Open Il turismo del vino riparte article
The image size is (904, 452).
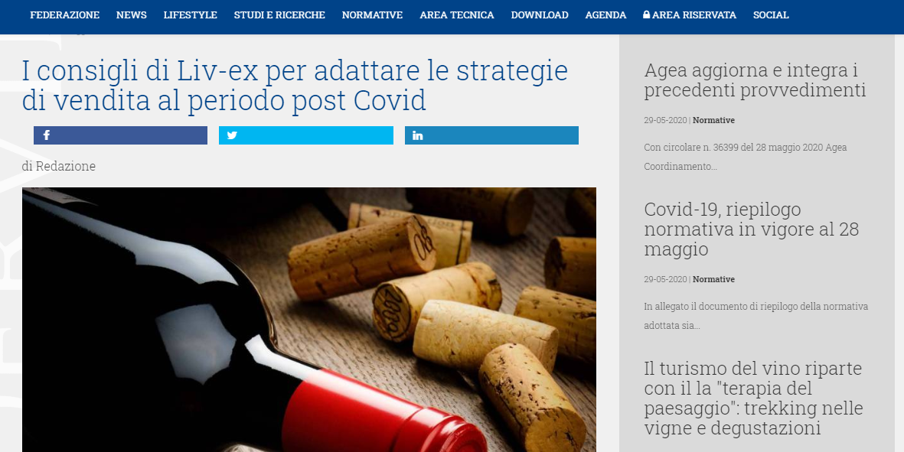[x=753, y=398]
